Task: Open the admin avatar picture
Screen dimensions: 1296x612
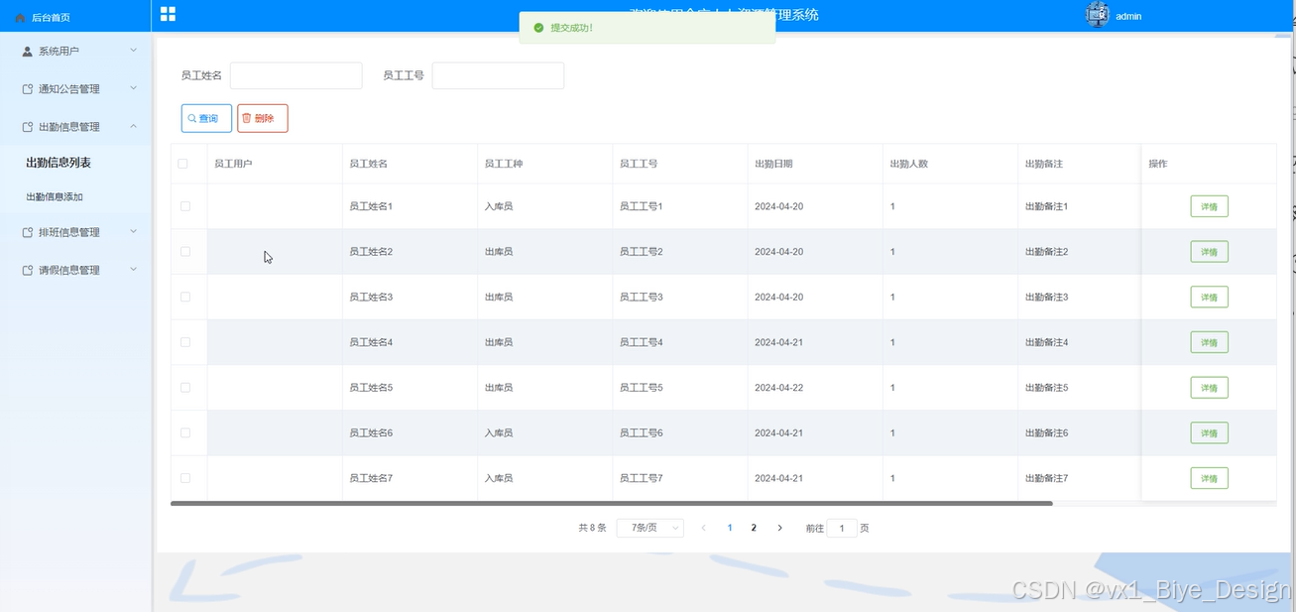Action: tap(1097, 15)
